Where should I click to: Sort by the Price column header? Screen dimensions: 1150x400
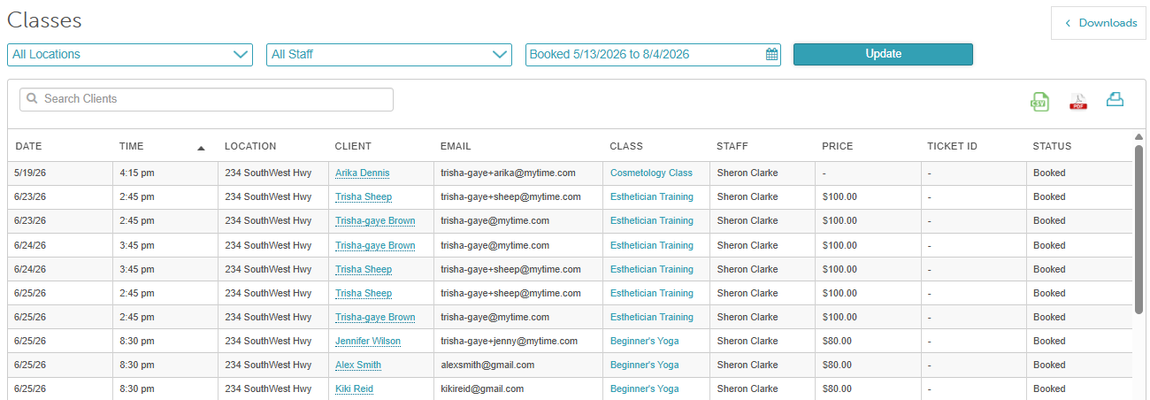coord(837,147)
